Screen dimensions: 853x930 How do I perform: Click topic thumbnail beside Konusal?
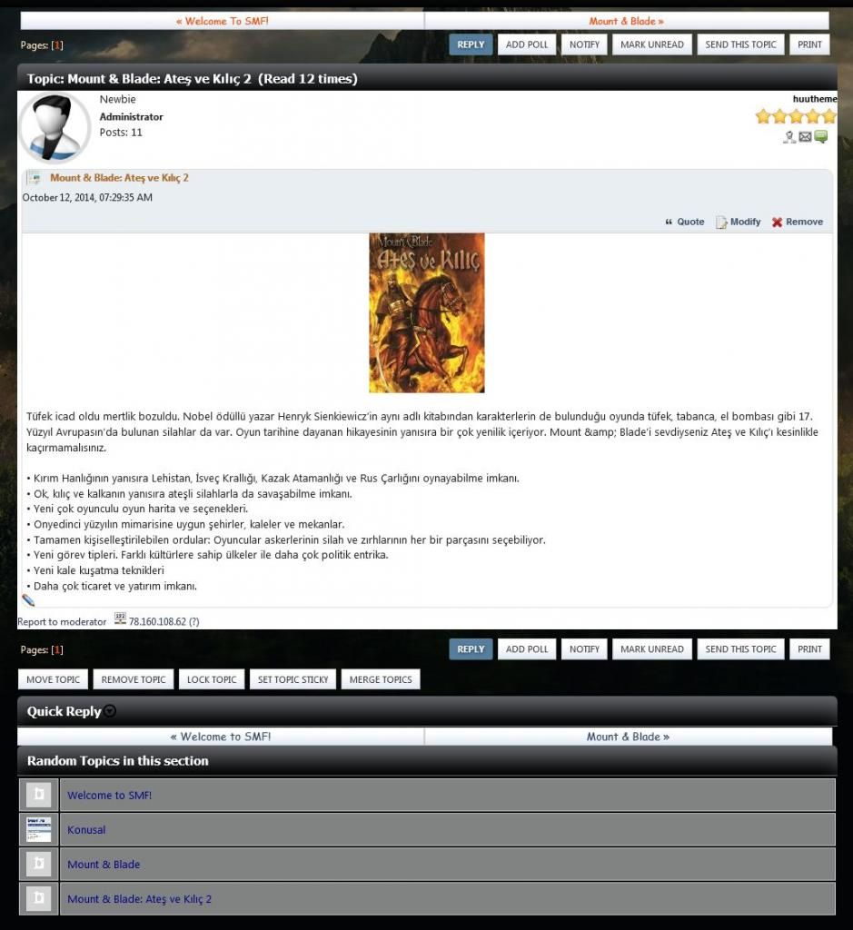38,829
